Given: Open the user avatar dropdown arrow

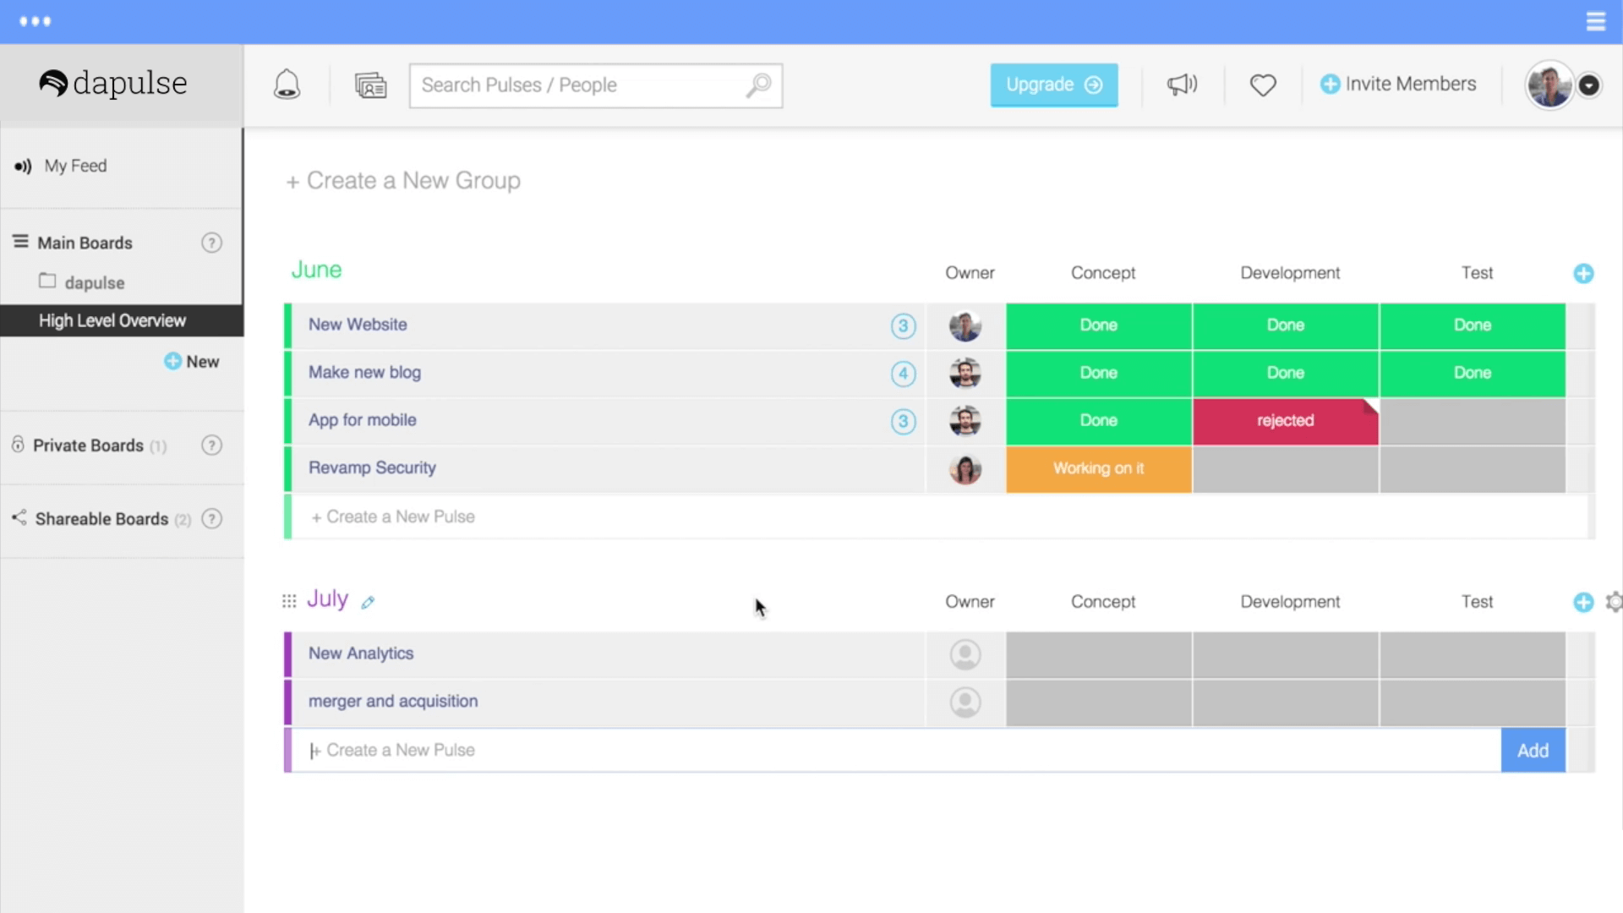Looking at the screenshot, I should tap(1589, 85).
